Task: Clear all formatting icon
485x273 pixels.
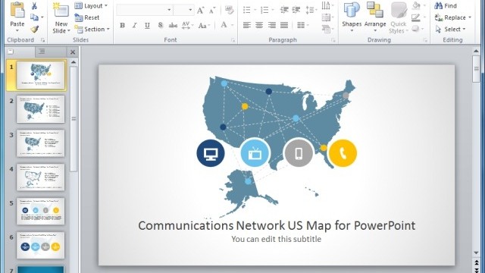Action: (229, 10)
